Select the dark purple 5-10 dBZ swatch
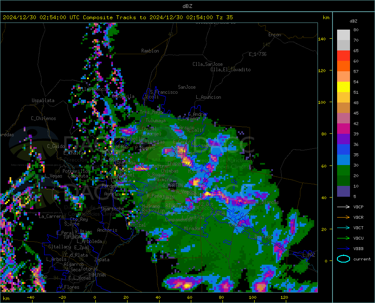 click(343, 191)
